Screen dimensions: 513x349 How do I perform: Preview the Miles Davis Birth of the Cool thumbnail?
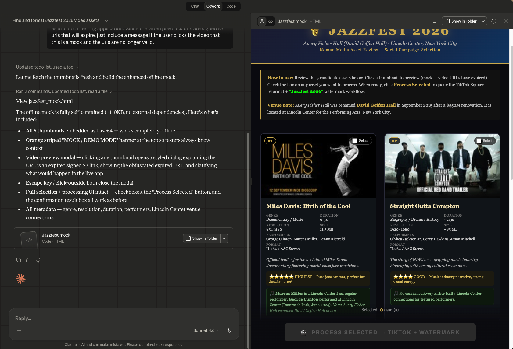[318, 166]
